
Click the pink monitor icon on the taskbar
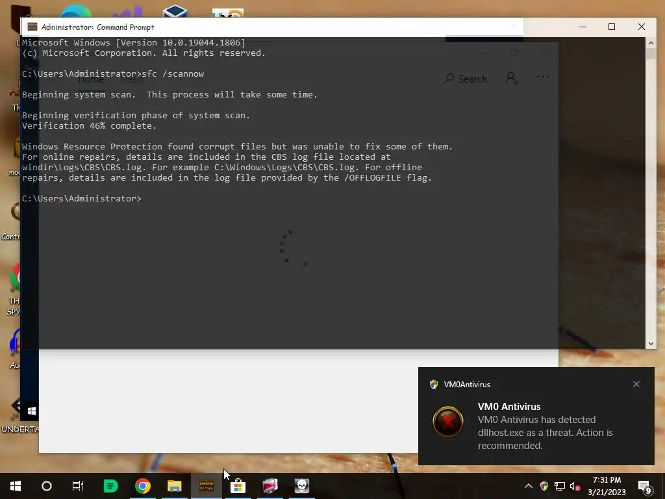coord(270,486)
